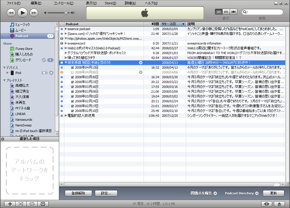The width and height of the screenshot is (290, 208).
Task: Uncheck the 2008年02月17日 episode checkbox
Action: pyautogui.click(x=72, y=106)
